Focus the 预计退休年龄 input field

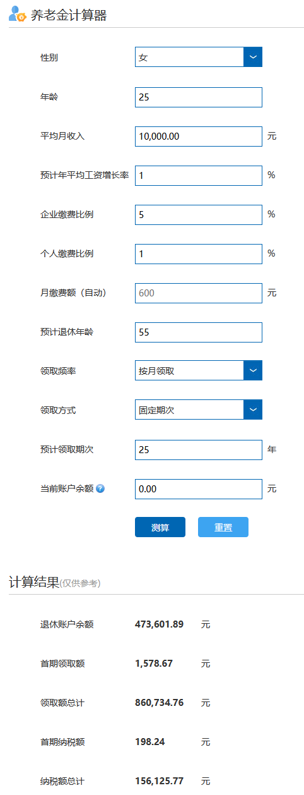[x=199, y=332]
